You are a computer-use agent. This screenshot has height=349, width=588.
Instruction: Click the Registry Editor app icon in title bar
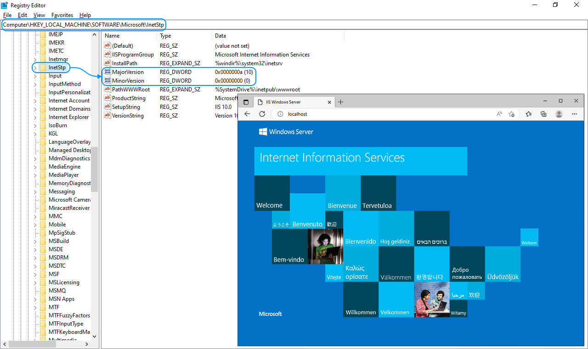tap(4, 5)
